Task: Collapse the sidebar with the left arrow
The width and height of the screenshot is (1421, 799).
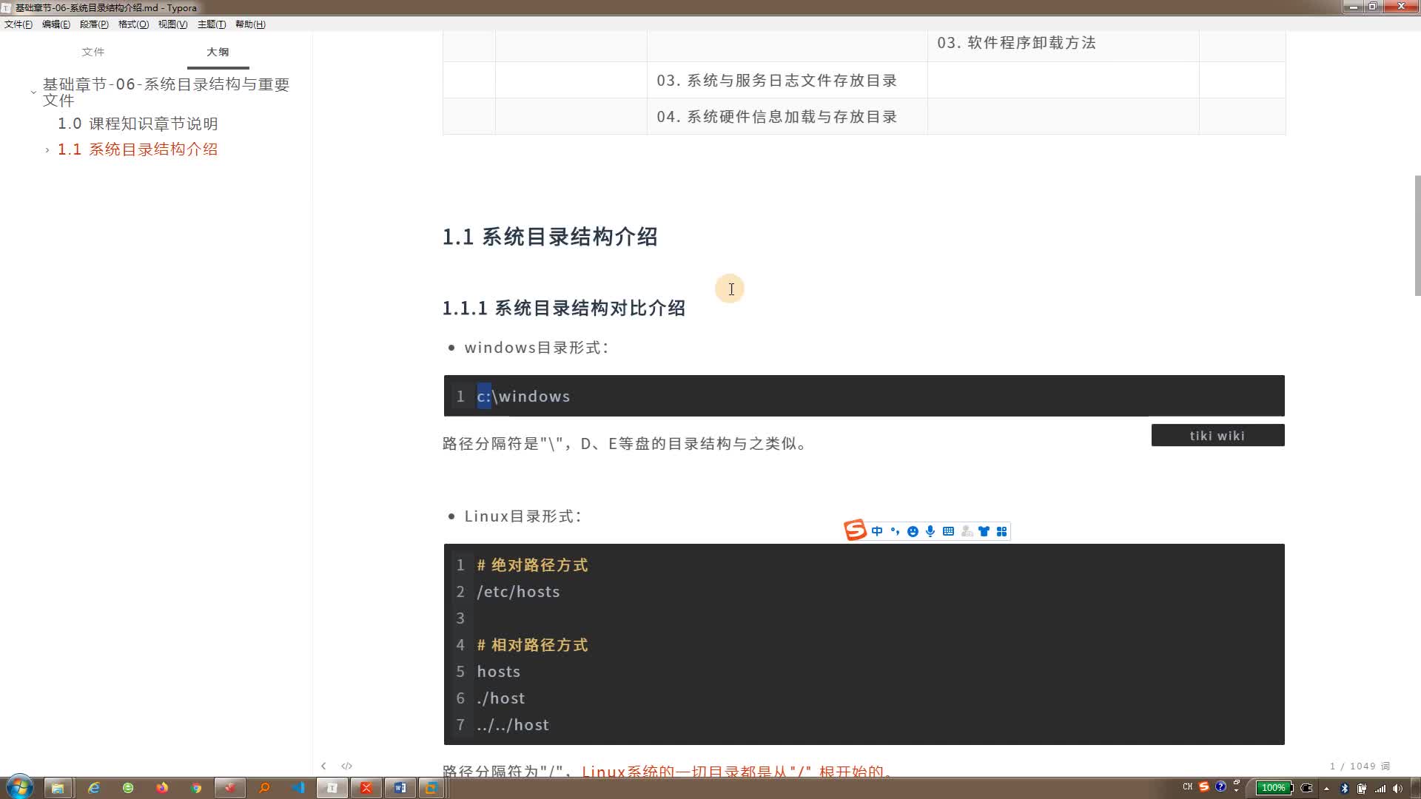Action: click(323, 766)
